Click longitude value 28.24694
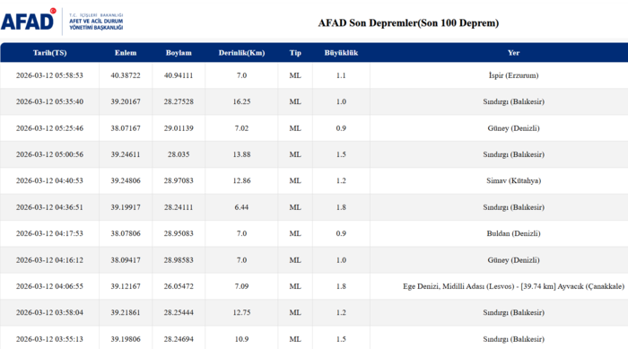The width and height of the screenshot is (628, 349). pyautogui.click(x=179, y=339)
